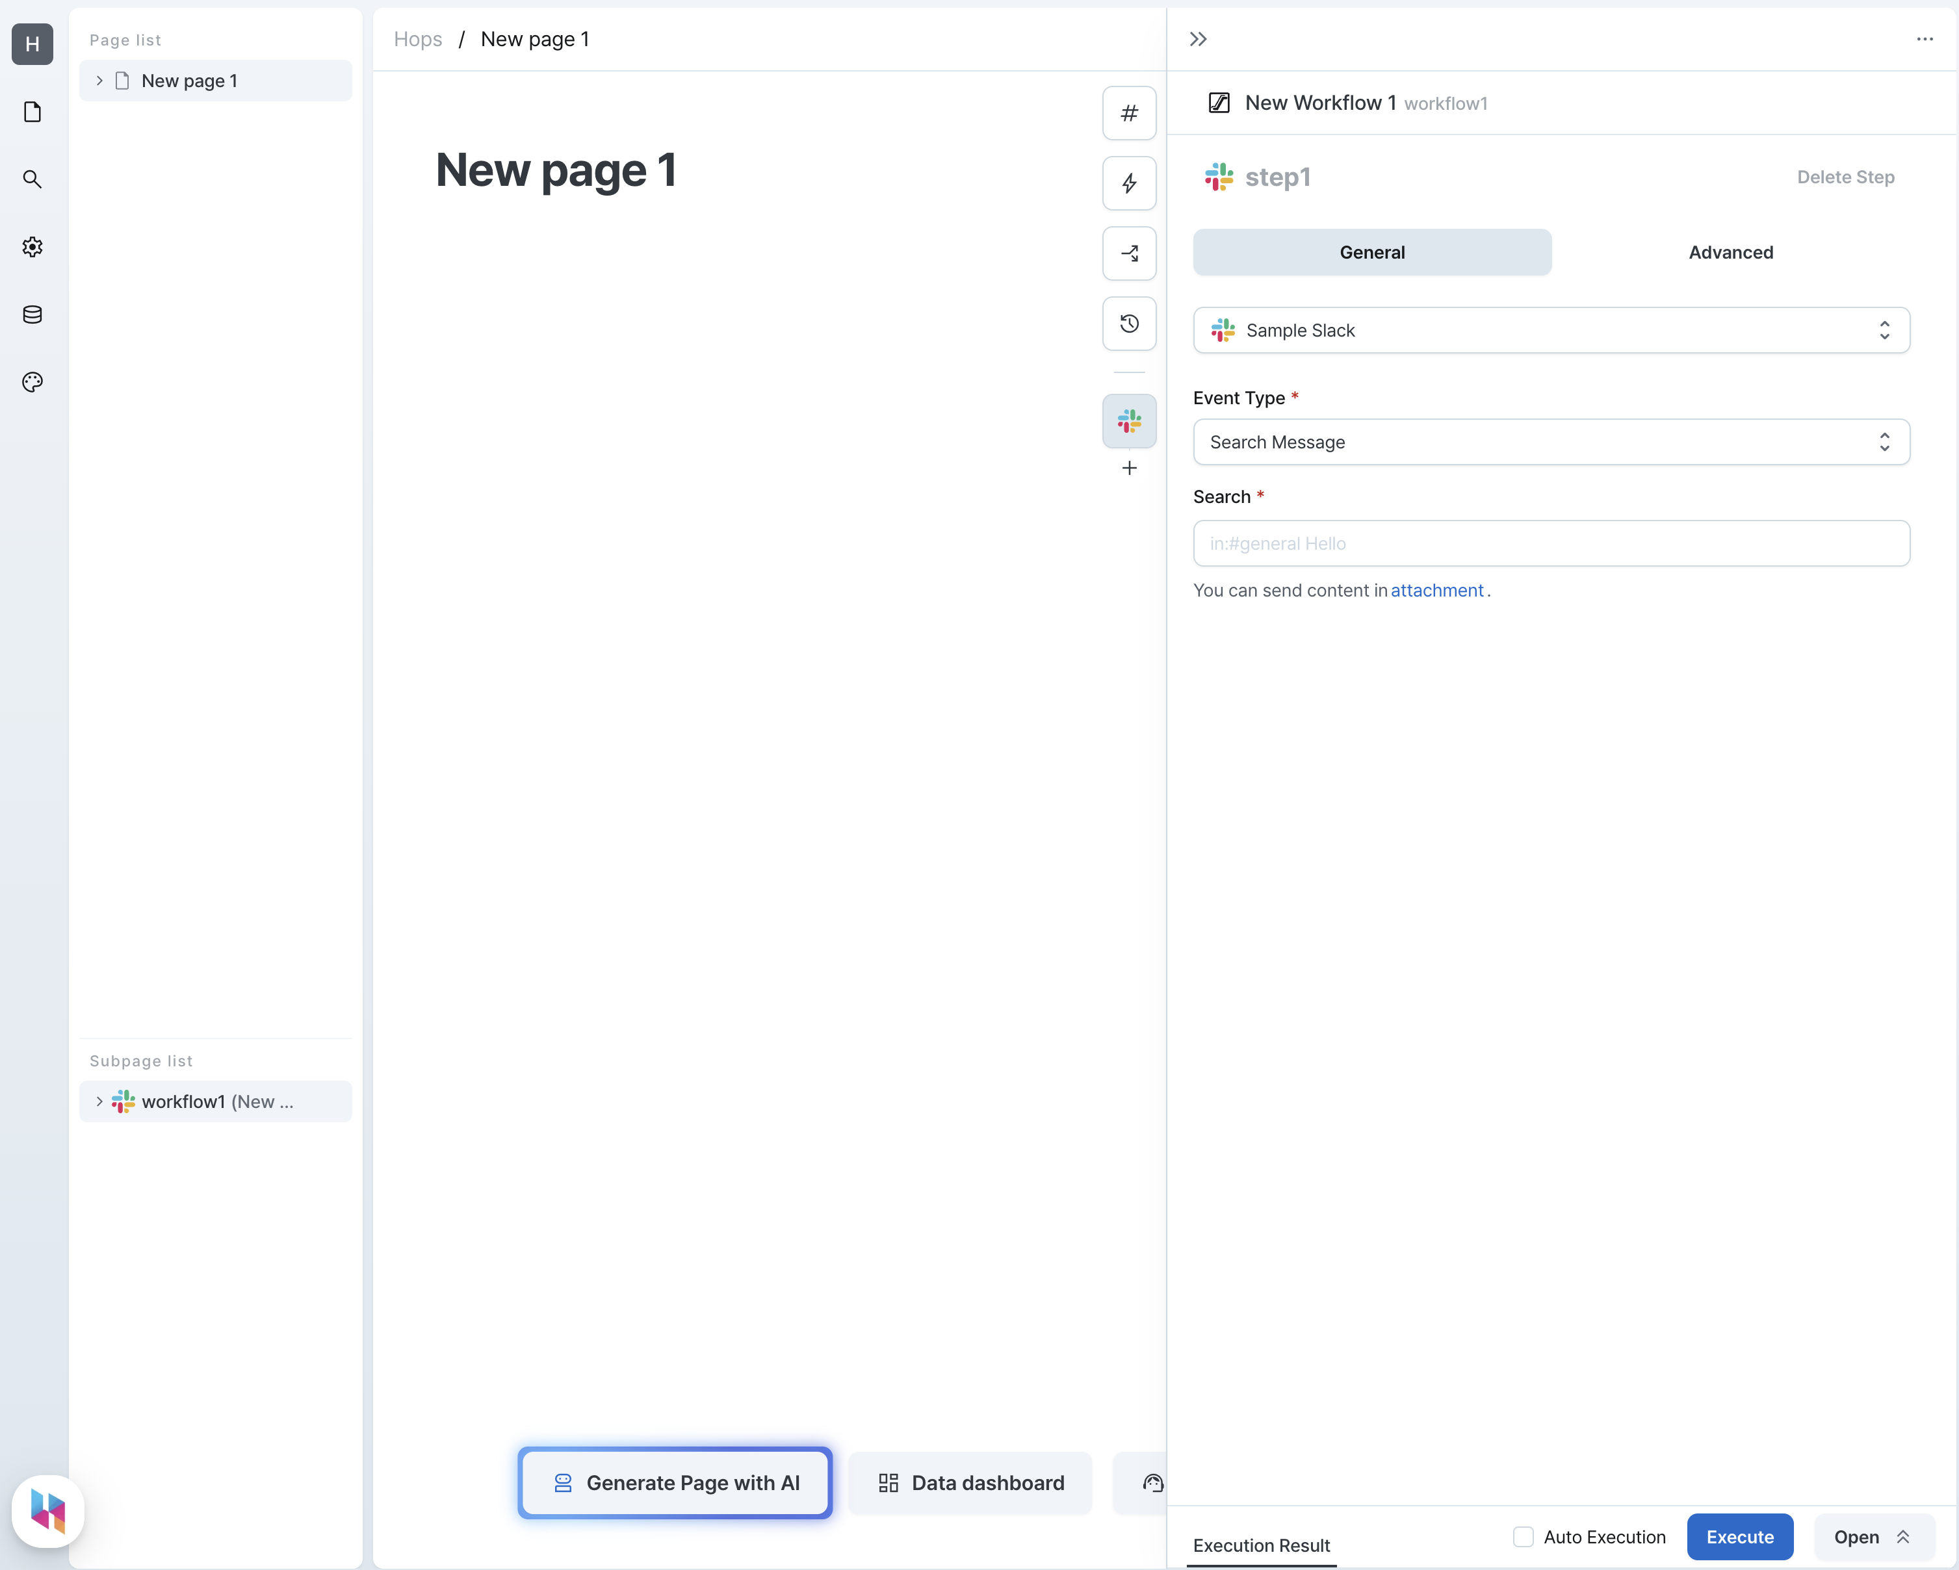Click the workflow1 identifier label
Screen dimensions: 1959x1570
click(x=1445, y=103)
